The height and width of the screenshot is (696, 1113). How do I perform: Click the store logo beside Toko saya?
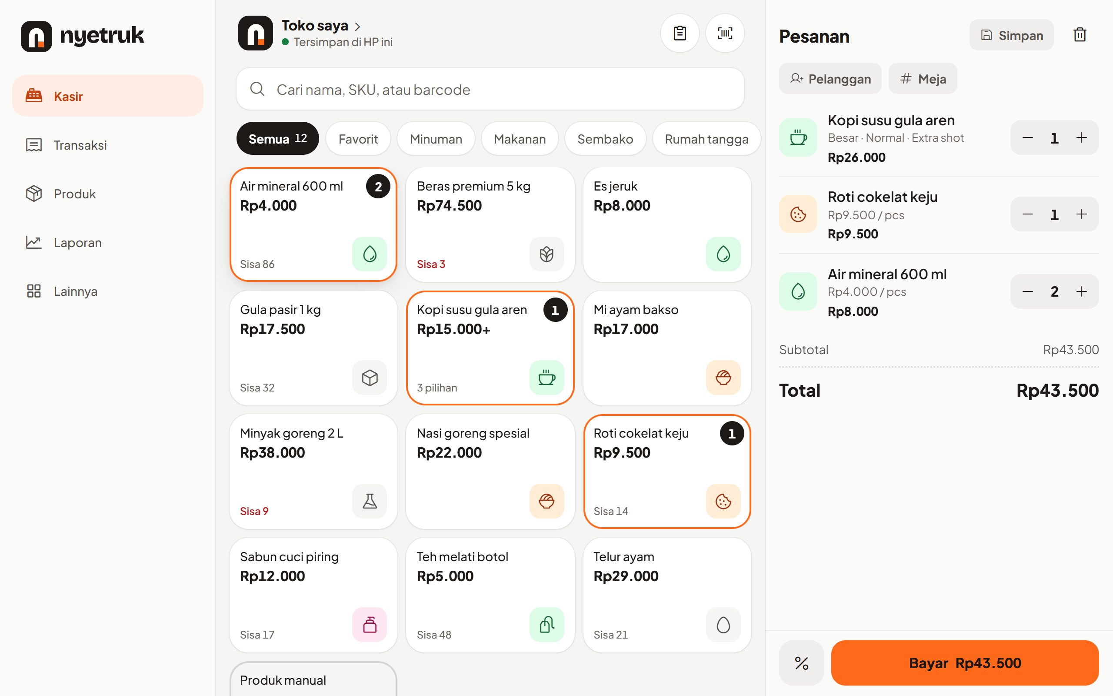[x=256, y=33]
